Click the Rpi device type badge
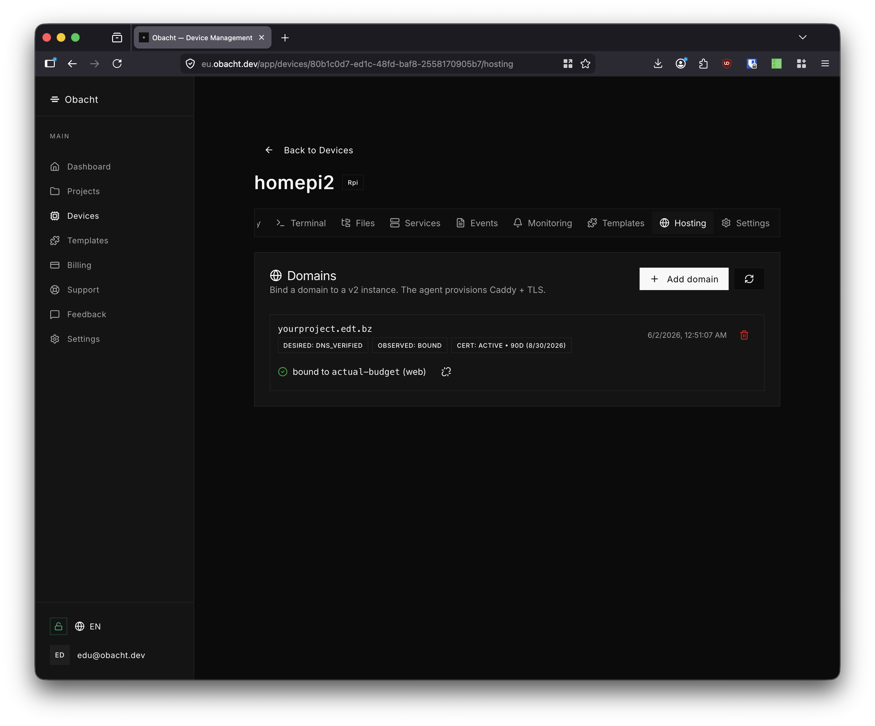 352,183
